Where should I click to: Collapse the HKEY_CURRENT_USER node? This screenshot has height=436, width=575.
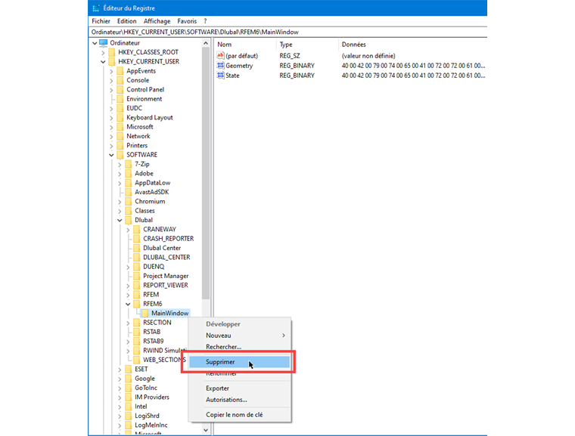103,62
